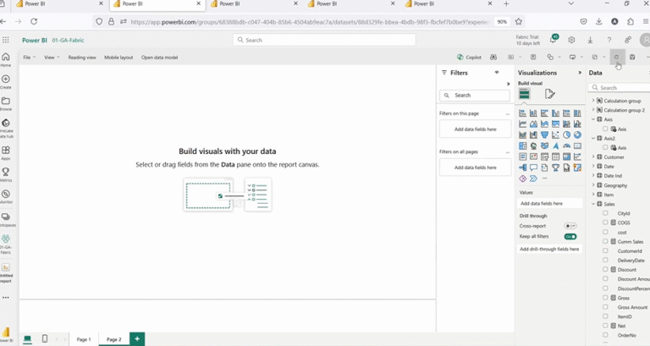Image resolution: width=650 pixels, height=346 pixels.
Task: Open the notifications bell
Action: coord(553,40)
